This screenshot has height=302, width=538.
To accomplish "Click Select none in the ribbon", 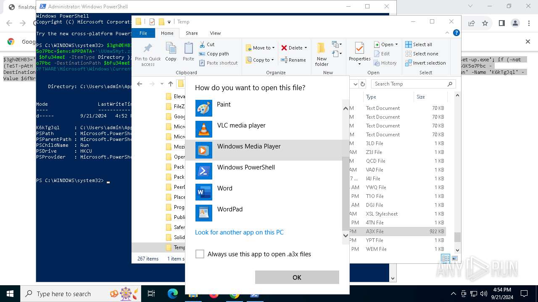I will (x=422, y=54).
